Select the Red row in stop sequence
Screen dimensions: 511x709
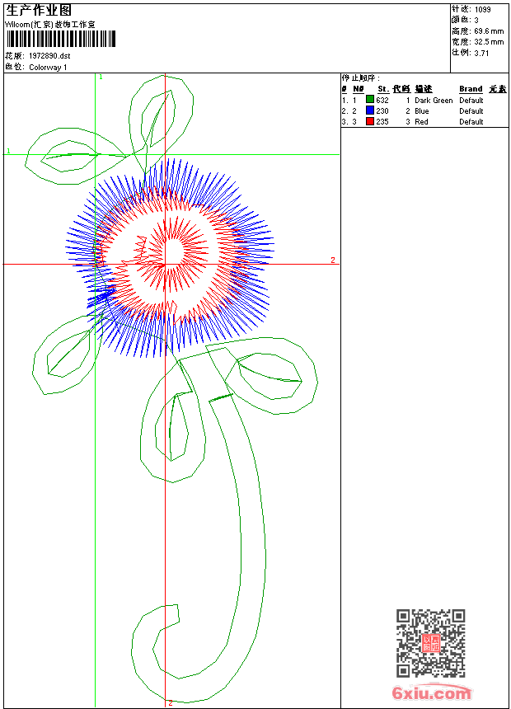coord(421,121)
